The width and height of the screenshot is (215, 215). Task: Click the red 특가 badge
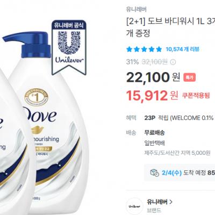[x=189, y=77]
